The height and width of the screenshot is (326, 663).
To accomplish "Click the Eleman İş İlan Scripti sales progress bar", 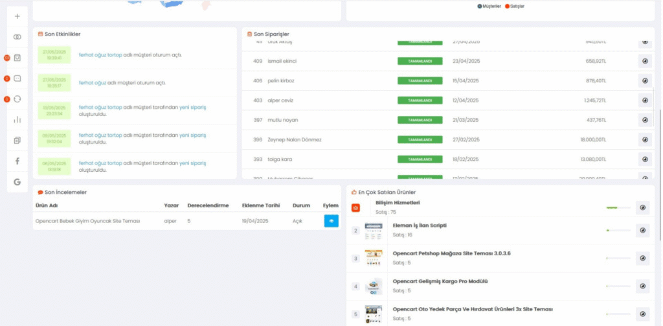I will (617, 230).
